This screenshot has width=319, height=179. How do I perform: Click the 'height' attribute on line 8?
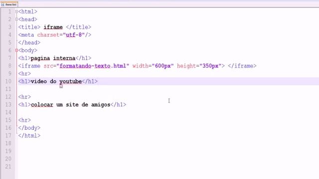[186, 66]
